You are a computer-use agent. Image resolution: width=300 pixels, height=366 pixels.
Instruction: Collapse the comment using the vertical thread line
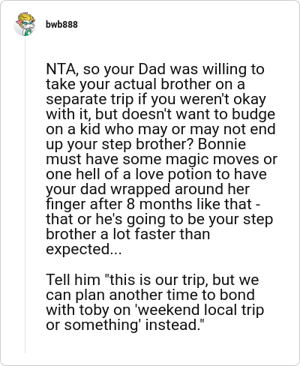tap(25, 195)
